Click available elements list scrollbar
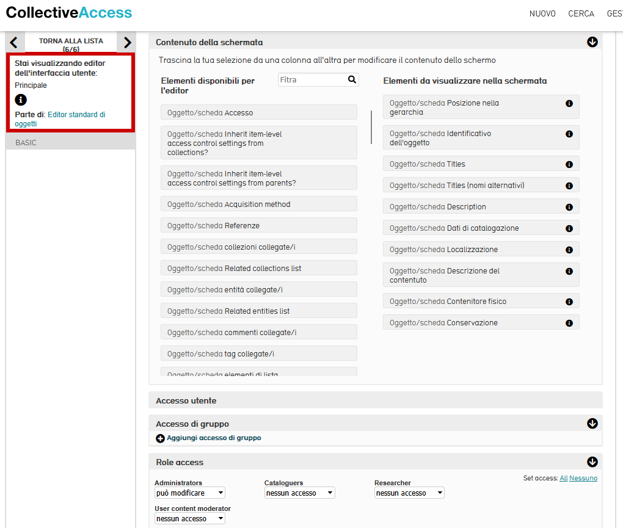623x528 pixels. [371, 127]
